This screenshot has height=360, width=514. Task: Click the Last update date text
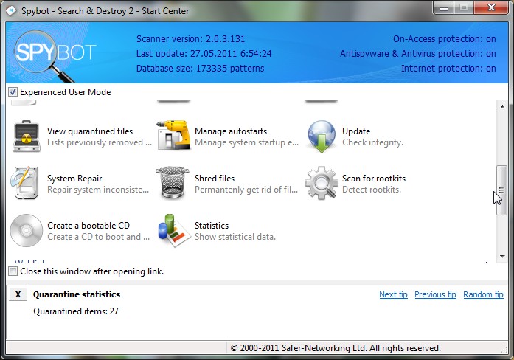coord(204,54)
